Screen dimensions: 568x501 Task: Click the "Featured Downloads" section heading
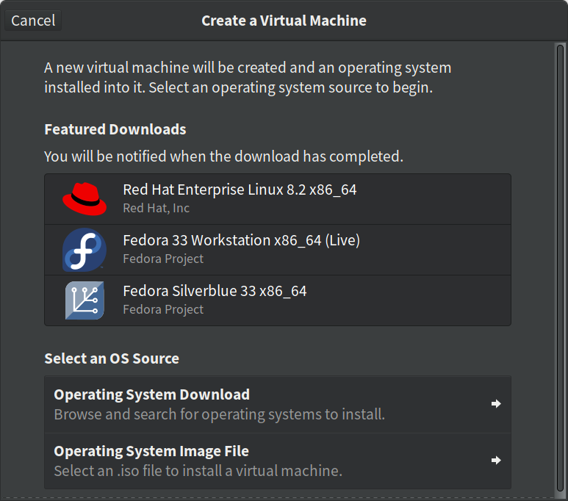115,129
